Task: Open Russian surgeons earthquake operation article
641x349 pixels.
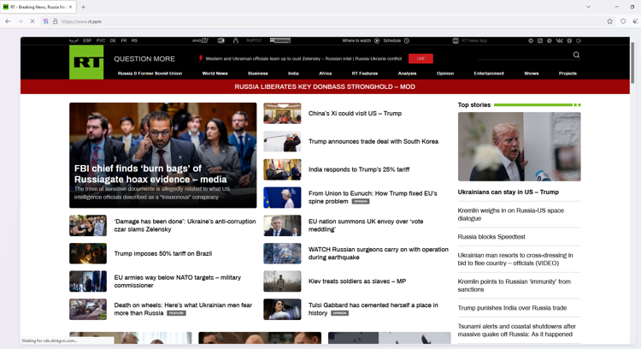Action: tap(378, 253)
